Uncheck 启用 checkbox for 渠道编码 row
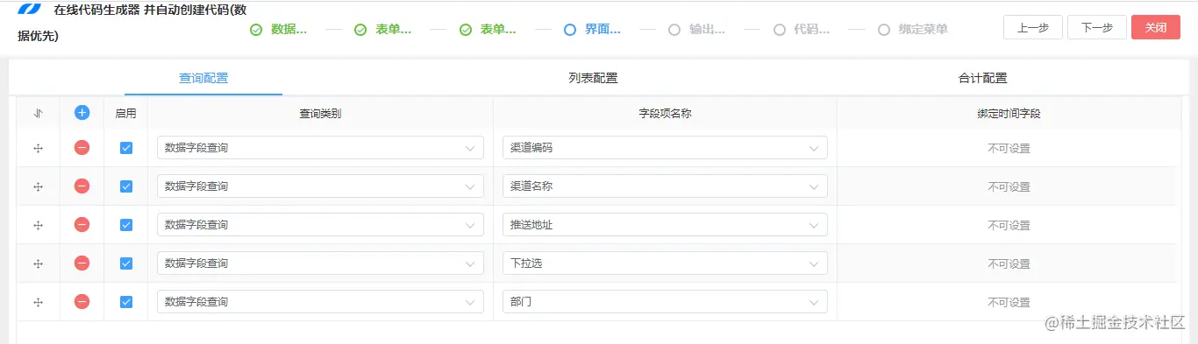Image resolution: width=1198 pixels, height=344 pixels. click(x=126, y=148)
